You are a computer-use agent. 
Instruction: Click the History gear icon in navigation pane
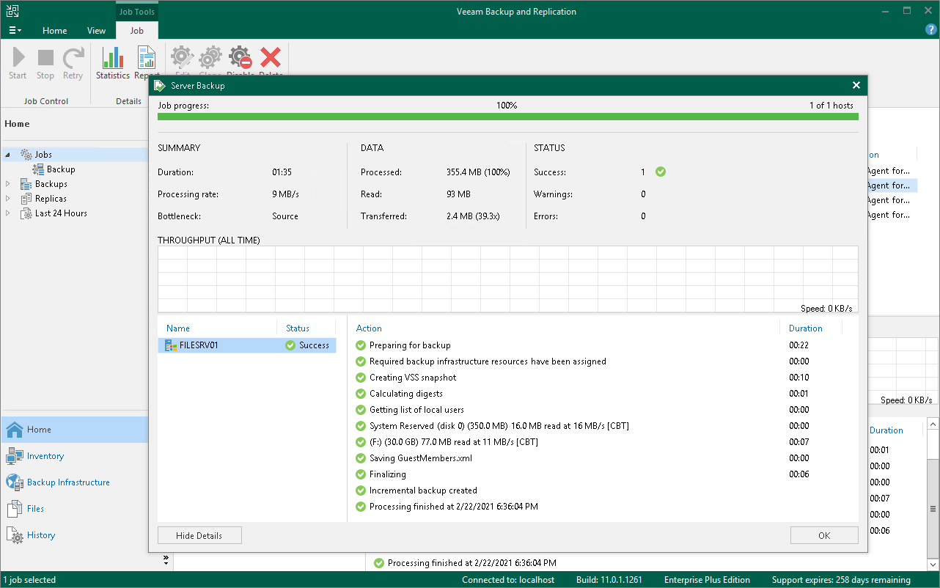click(15, 535)
